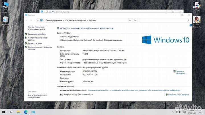Open the notification center icon
The width and height of the screenshot is (205, 115).
click(200, 112)
